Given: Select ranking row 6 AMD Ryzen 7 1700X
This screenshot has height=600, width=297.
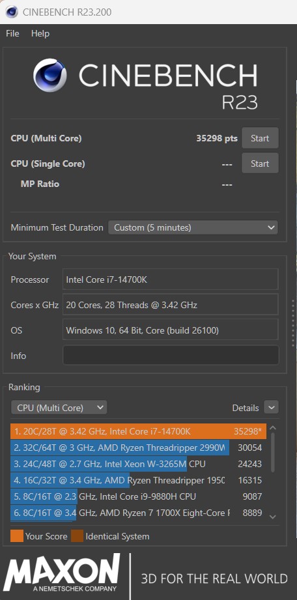Looking at the screenshot, I should (x=138, y=512).
